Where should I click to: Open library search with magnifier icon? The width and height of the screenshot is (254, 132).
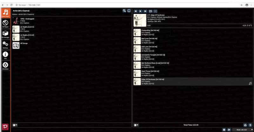click(x=124, y=11)
